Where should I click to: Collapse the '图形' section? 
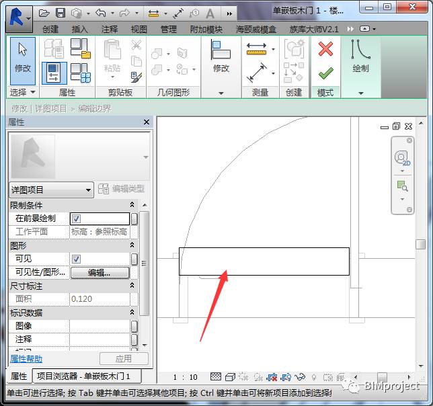point(132,245)
